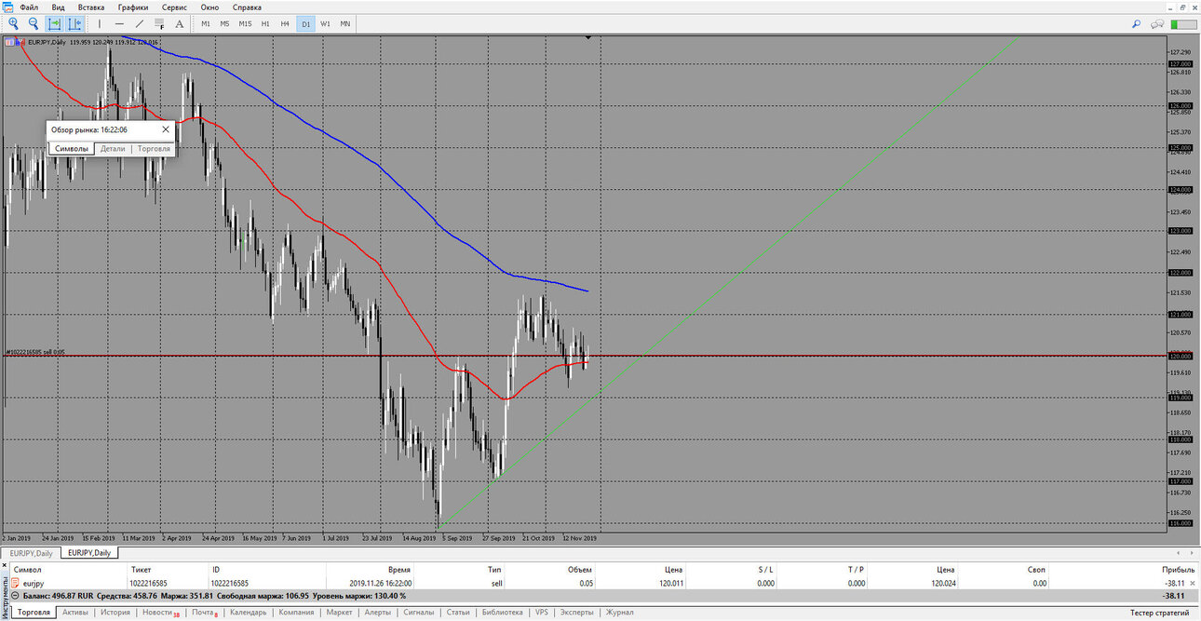Open the Журнал toolbox tab
Viewport: 1201px width, 621px height.
click(x=619, y=613)
